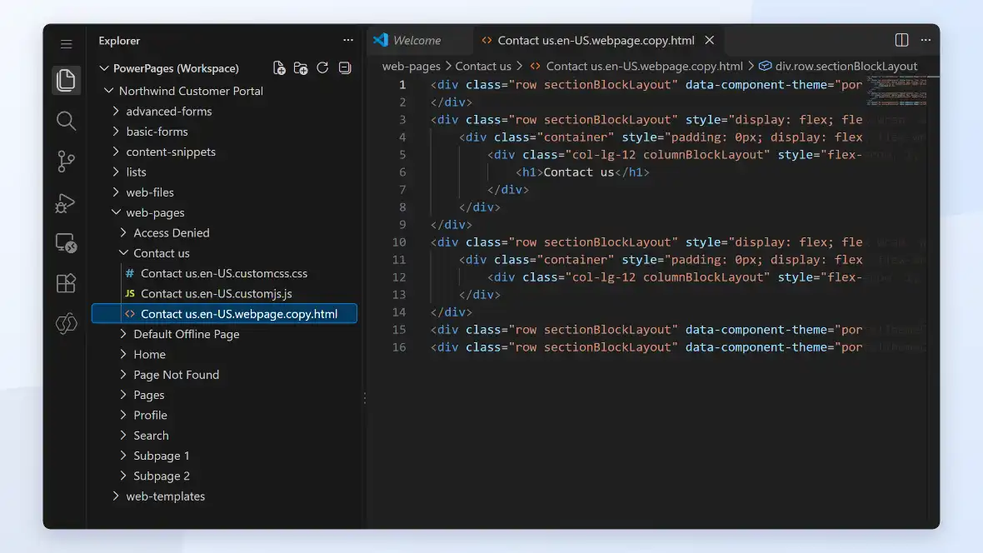The image size is (983, 553).
Task: Click the CSS file hash icon
Action: pyautogui.click(x=130, y=273)
